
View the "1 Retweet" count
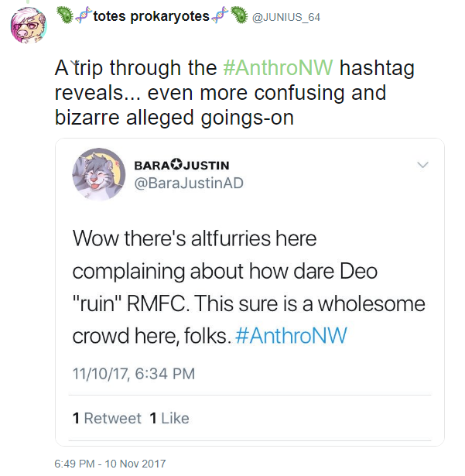tap(107, 418)
